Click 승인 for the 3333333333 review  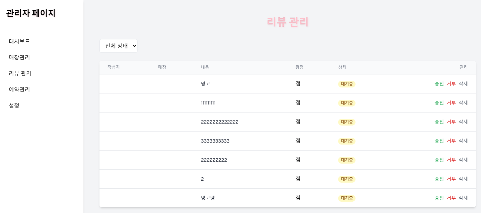pyautogui.click(x=439, y=141)
